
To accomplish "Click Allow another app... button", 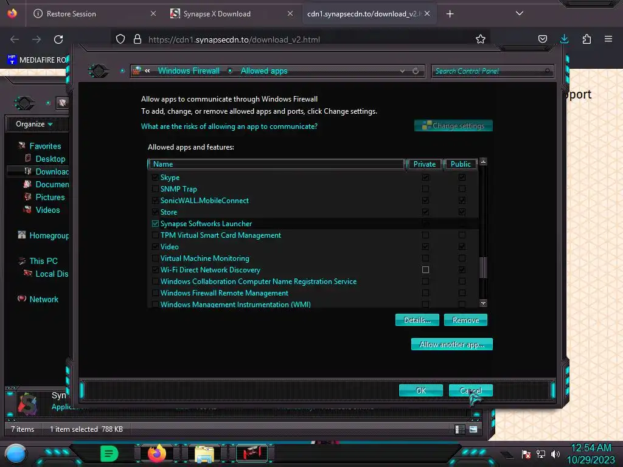I will coord(452,344).
